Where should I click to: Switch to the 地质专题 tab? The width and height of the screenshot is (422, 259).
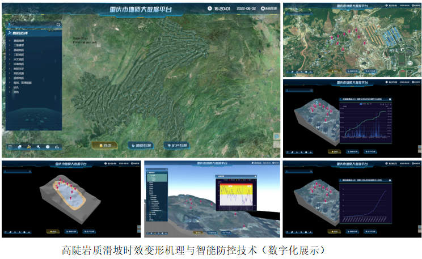pyautogui.click(x=141, y=146)
